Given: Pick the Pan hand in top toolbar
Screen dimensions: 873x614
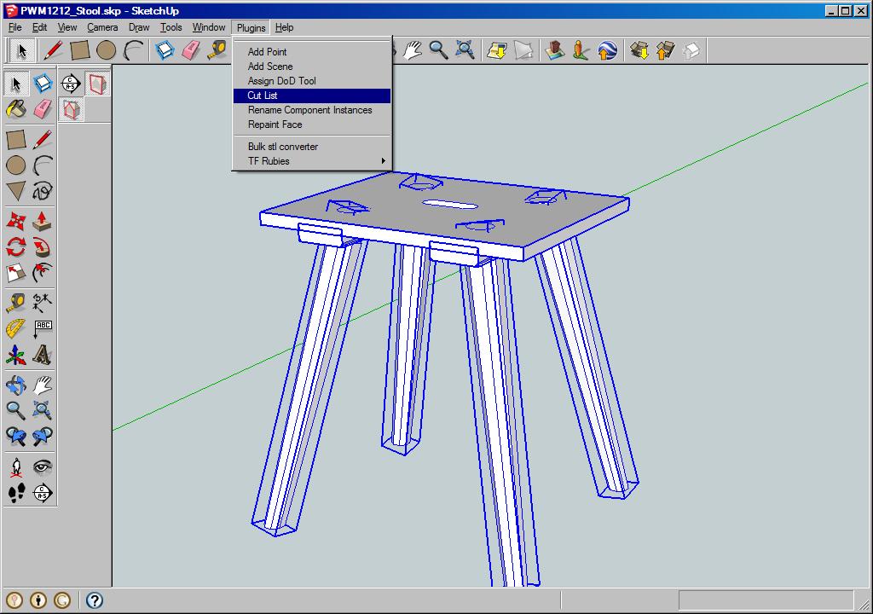Looking at the screenshot, I should (412, 50).
